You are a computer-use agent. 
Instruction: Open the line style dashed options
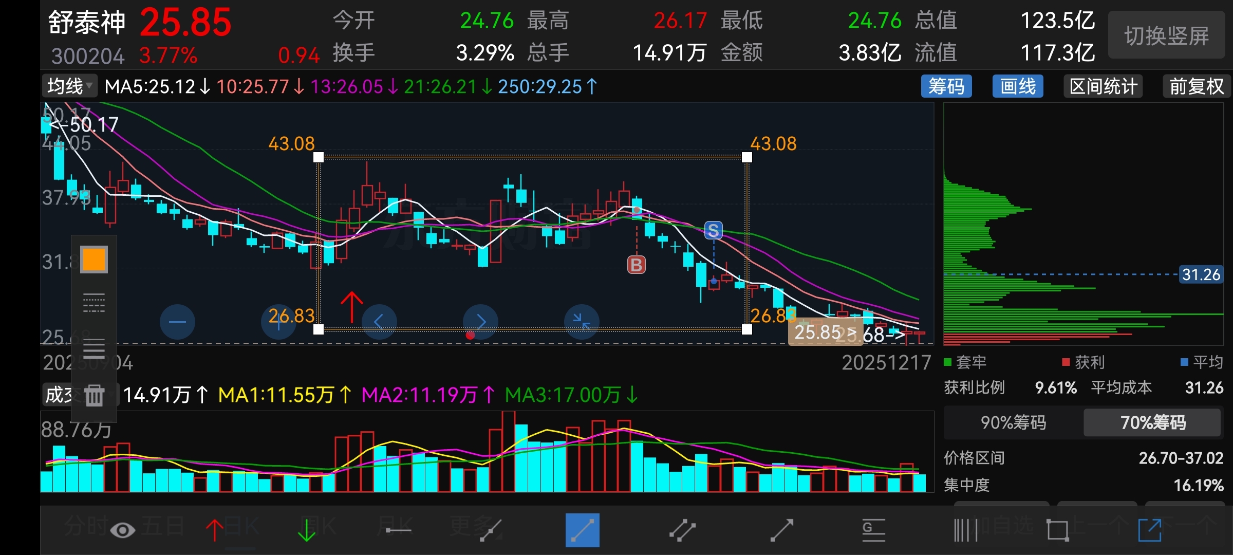point(94,303)
